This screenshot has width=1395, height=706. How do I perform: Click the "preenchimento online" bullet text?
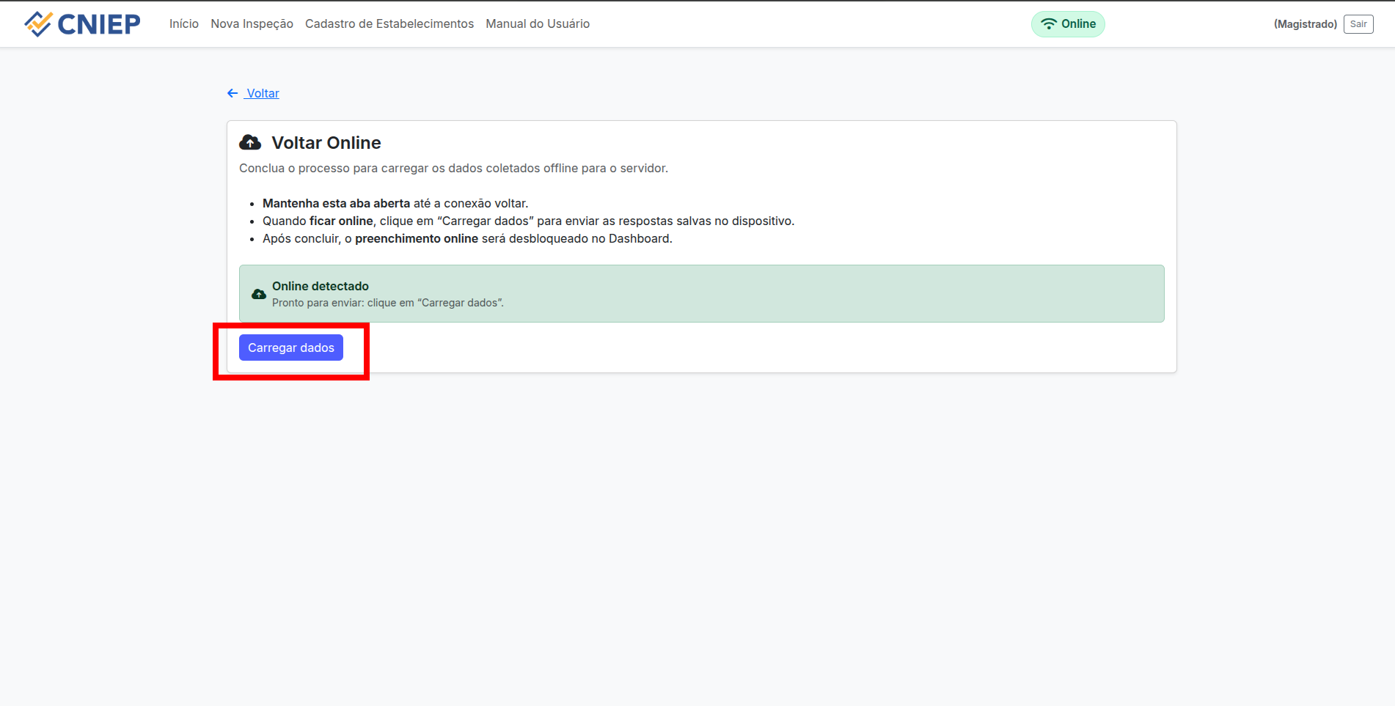(x=417, y=238)
